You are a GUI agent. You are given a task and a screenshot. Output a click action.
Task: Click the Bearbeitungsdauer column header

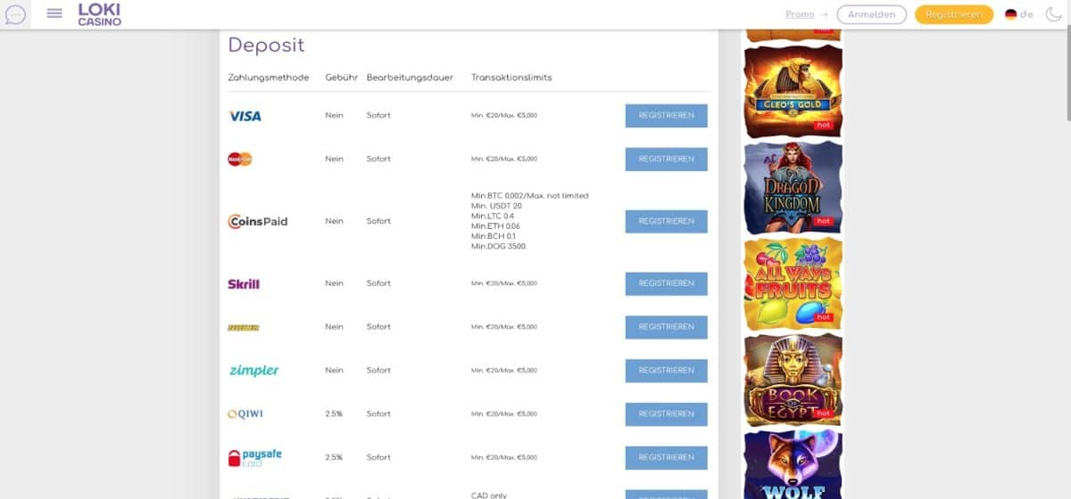410,78
